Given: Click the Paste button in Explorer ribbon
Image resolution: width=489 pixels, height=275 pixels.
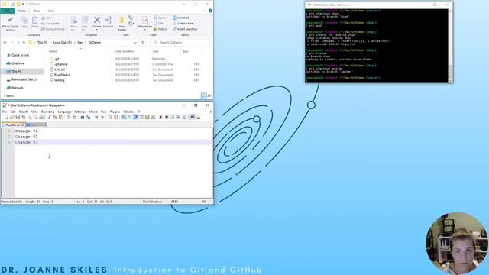Looking at the screenshot, I should click(34, 23).
